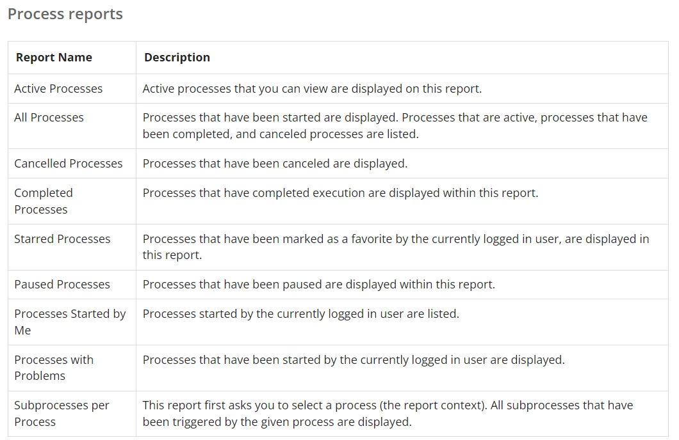Click the Paused Processes report name
This screenshot has height=440, width=679.
[62, 285]
